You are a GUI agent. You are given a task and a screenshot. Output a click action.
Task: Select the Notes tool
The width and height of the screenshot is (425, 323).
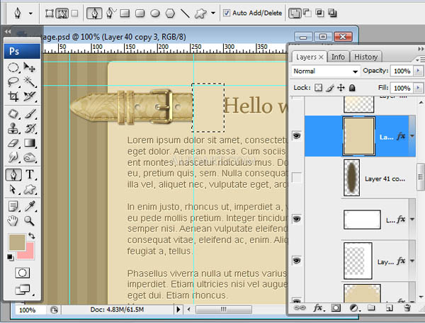pyautogui.click(x=13, y=207)
